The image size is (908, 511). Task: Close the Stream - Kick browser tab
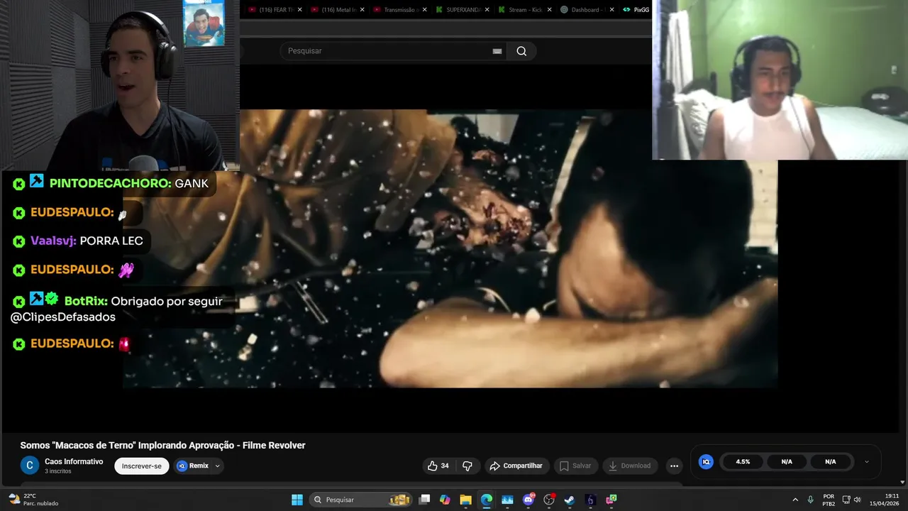(549, 10)
